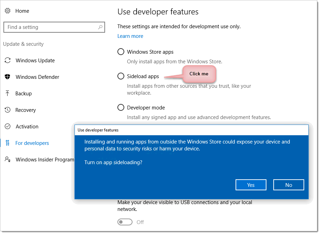This screenshot has width=320, height=234.
Task: Click the Windows Insider Program person icon
Action: point(8,160)
